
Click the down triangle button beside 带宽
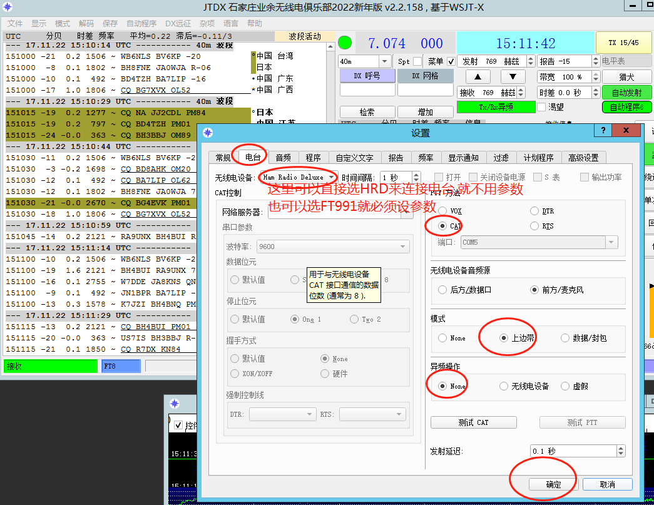coord(513,77)
